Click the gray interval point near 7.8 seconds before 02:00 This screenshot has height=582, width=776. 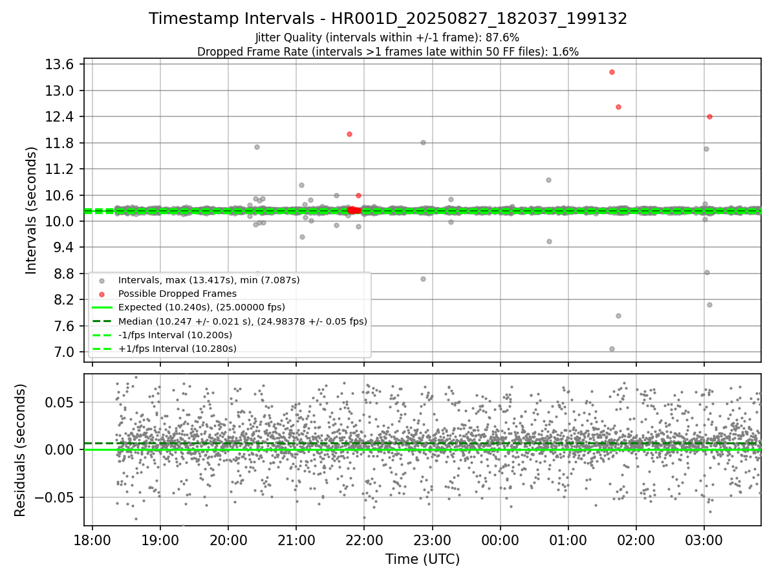(x=618, y=316)
